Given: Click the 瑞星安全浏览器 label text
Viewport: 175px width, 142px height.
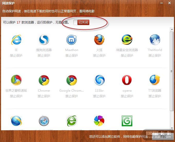Looking at the screenshot, I should (127, 50).
